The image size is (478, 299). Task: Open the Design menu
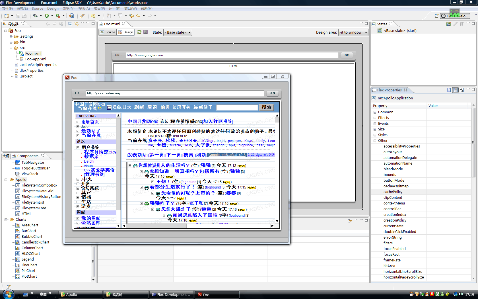53,9
